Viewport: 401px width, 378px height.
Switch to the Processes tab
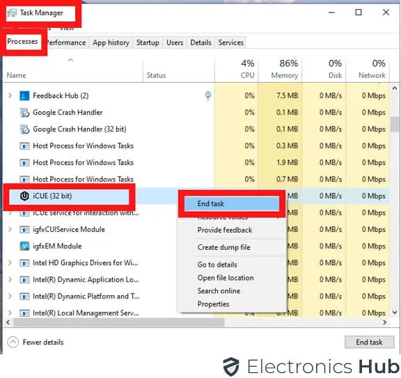pos(22,42)
